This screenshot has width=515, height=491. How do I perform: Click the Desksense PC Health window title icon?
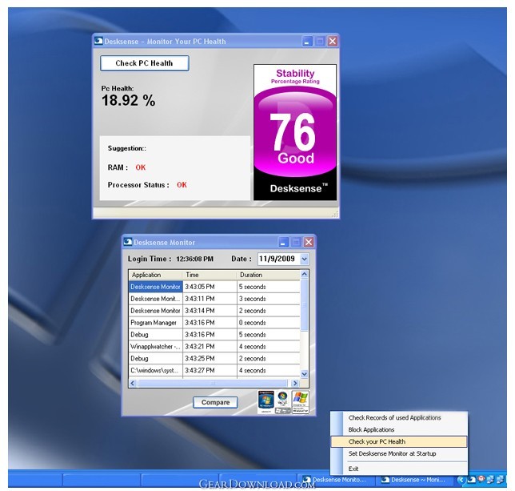click(x=98, y=41)
